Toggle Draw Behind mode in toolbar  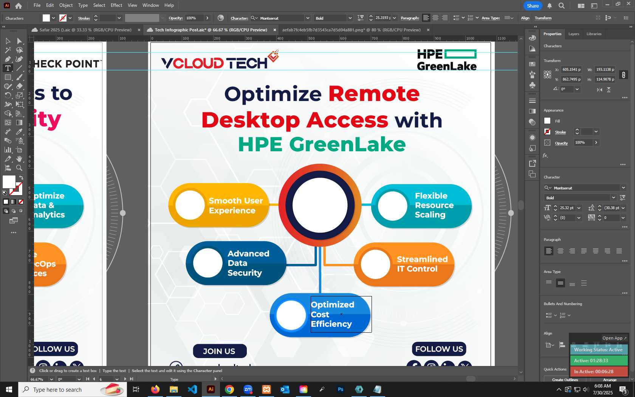click(14, 211)
